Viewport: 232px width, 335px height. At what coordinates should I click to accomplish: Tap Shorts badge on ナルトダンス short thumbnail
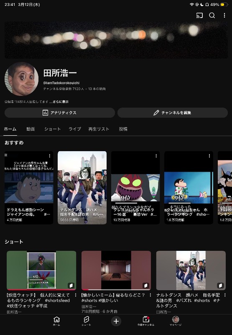click(x=220, y=285)
